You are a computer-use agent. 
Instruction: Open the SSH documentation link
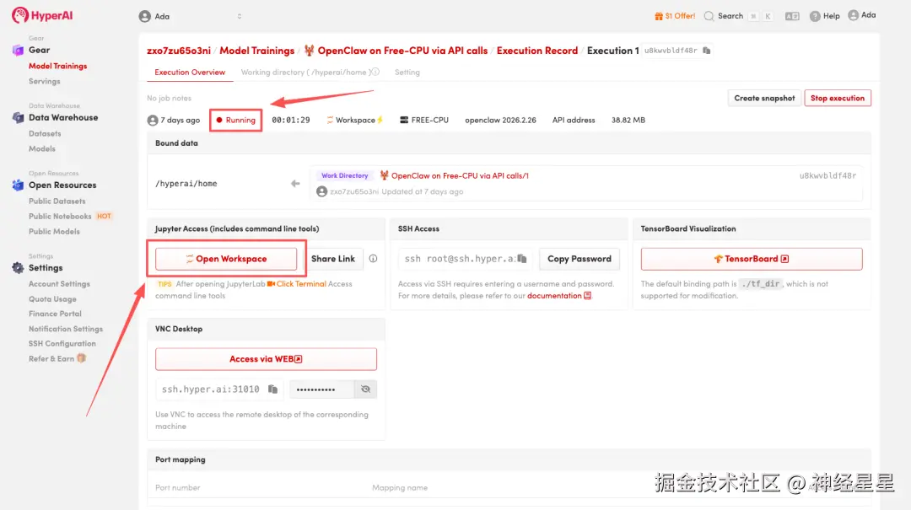tap(559, 296)
